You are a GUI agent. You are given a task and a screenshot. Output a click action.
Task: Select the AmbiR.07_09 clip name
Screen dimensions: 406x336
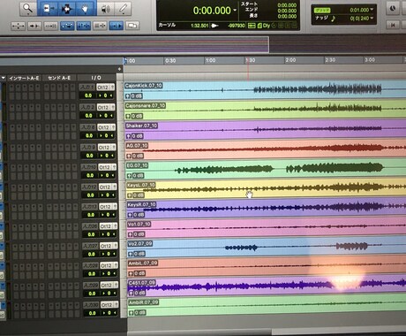(x=144, y=302)
